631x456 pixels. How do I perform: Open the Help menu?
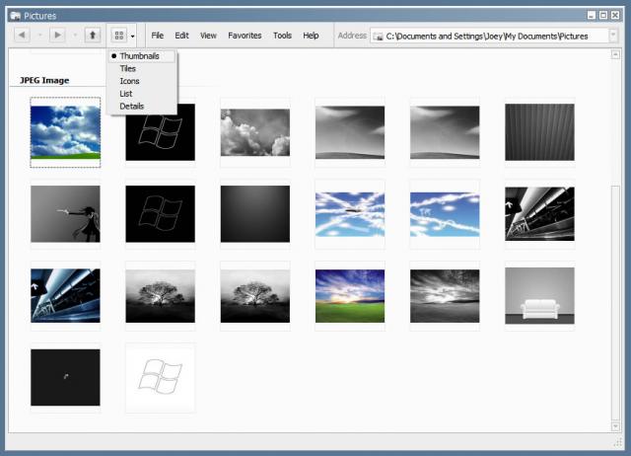coord(311,36)
